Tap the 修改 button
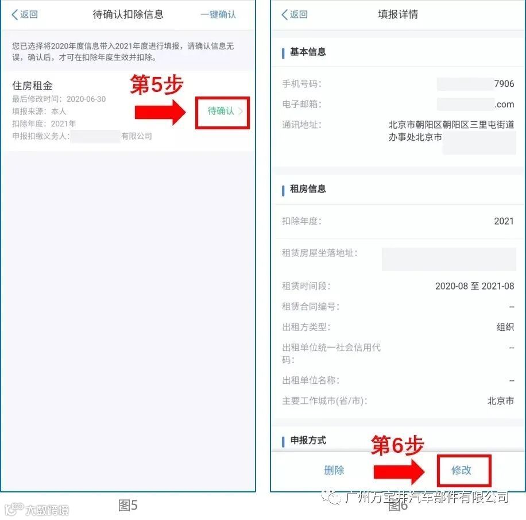 coord(461,470)
